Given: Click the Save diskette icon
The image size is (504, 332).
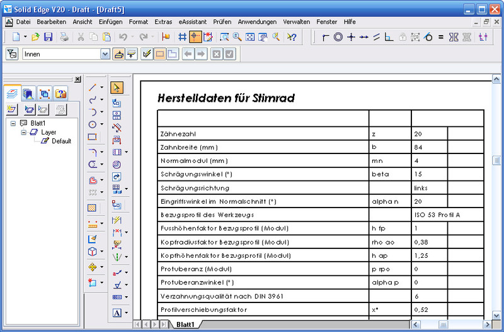Looking at the screenshot, I should click(x=48, y=37).
